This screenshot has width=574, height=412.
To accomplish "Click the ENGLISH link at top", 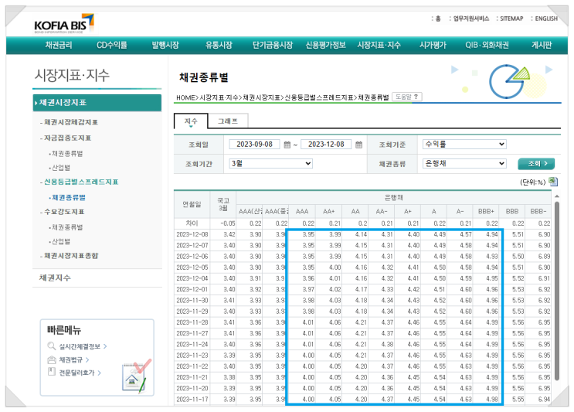I will tap(545, 19).
